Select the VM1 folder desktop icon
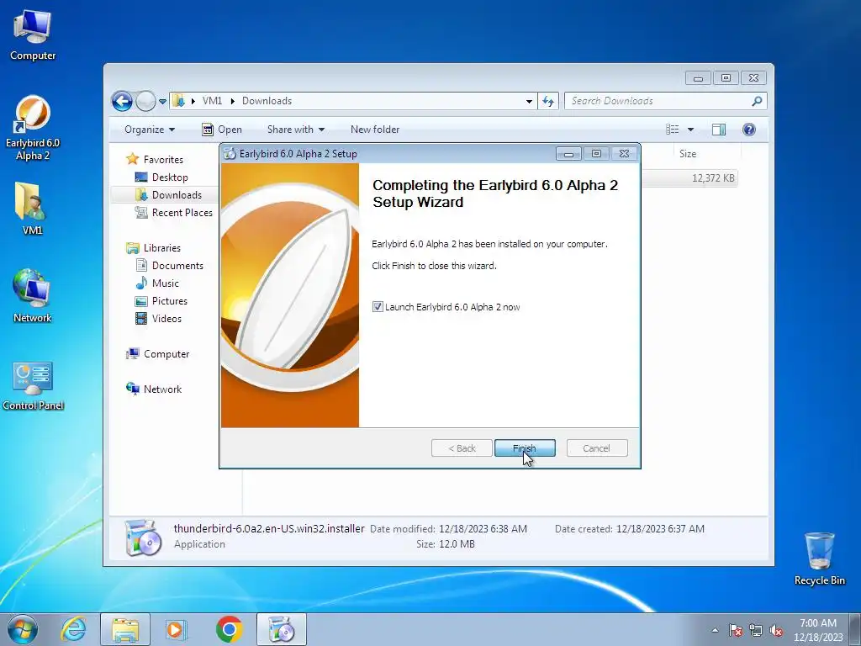 (x=33, y=209)
